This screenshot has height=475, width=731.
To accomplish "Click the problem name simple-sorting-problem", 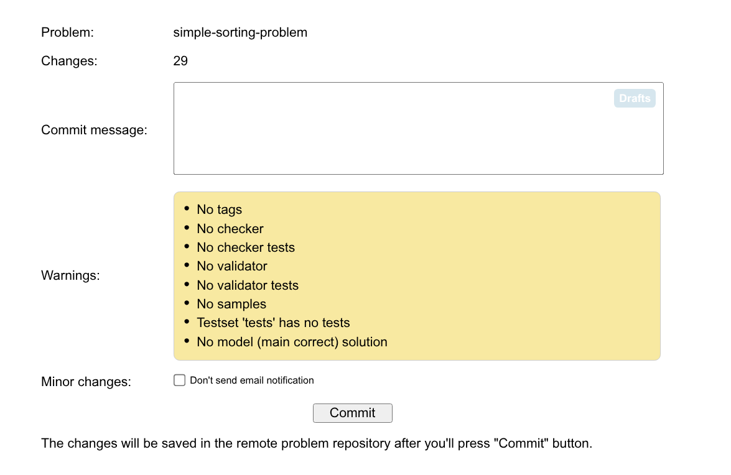I will tap(240, 32).
